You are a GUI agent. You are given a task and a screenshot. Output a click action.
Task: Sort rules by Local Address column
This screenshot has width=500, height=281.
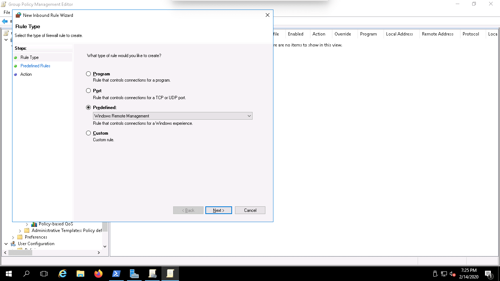click(399, 34)
